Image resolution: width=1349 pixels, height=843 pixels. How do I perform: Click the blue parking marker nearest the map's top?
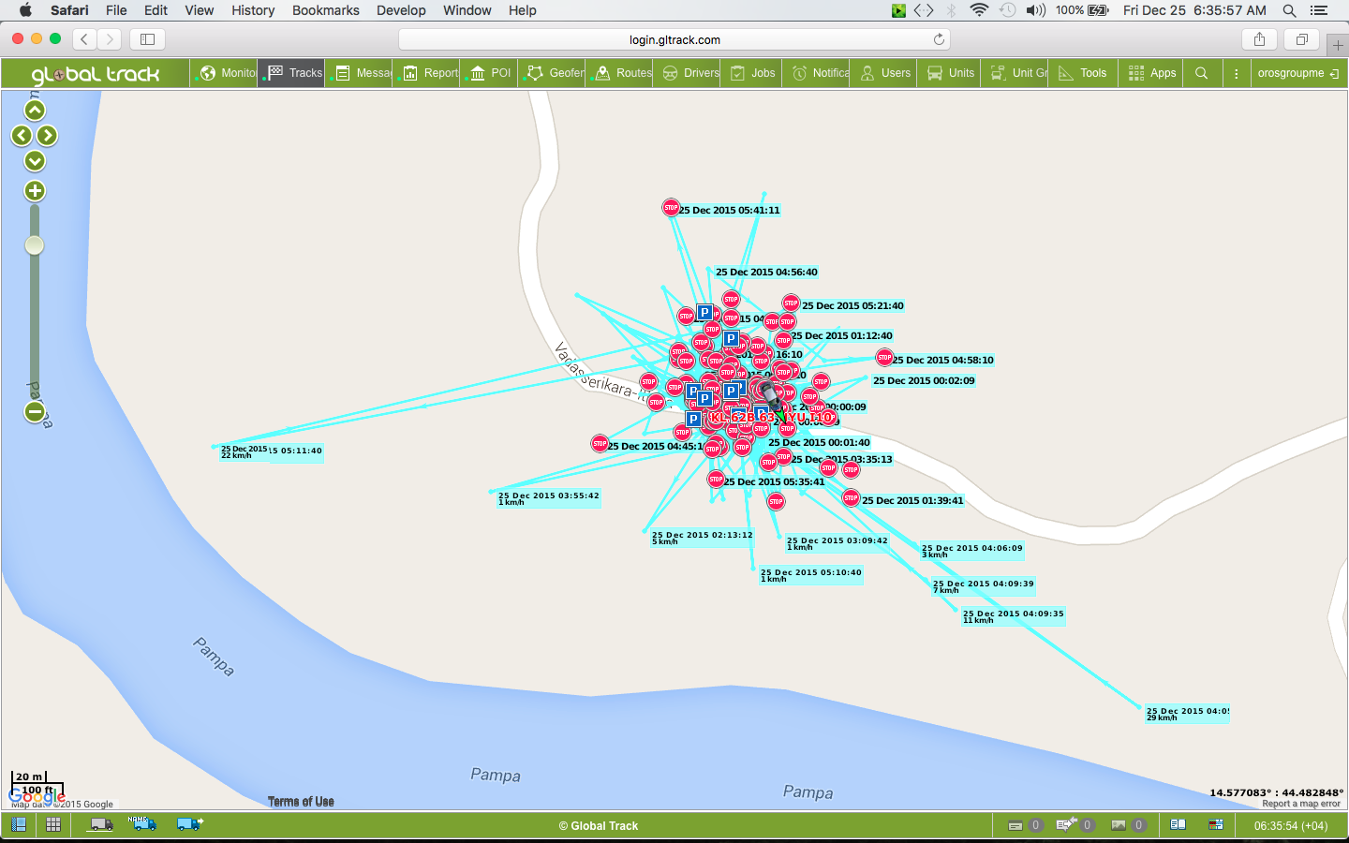coord(704,313)
